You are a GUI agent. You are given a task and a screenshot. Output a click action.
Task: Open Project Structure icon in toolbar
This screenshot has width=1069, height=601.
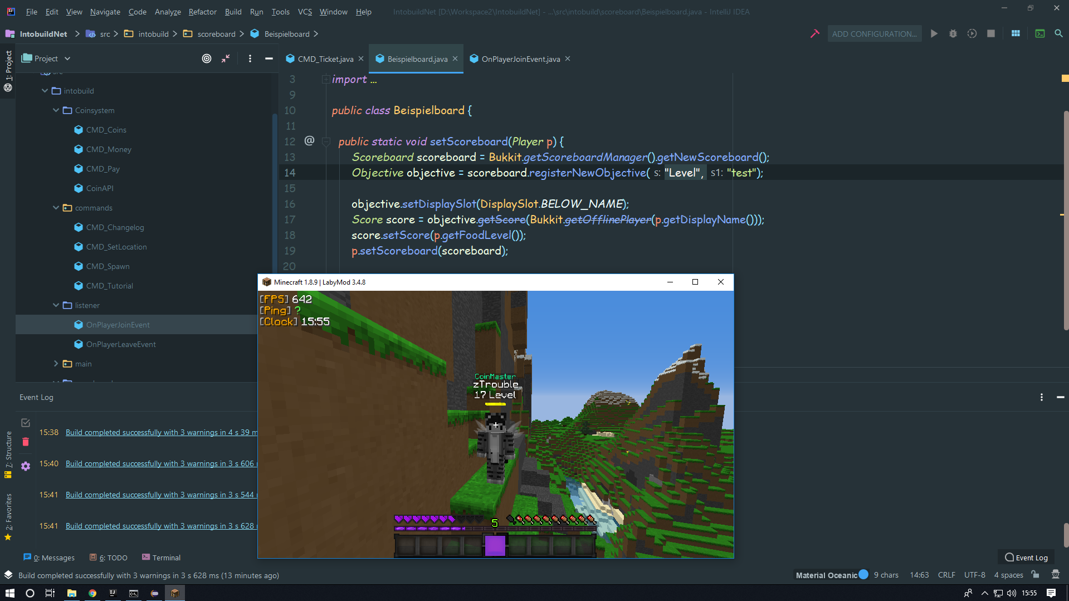click(1016, 33)
